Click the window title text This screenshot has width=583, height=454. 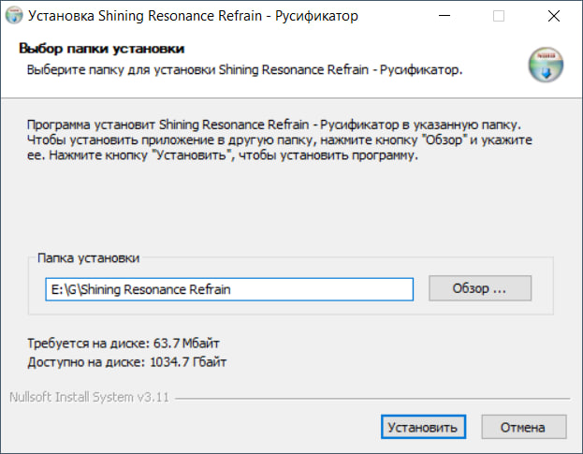(x=190, y=16)
